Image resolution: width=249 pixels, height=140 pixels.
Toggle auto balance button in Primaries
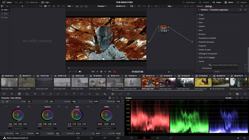pyautogui.click(x=3, y=102)
